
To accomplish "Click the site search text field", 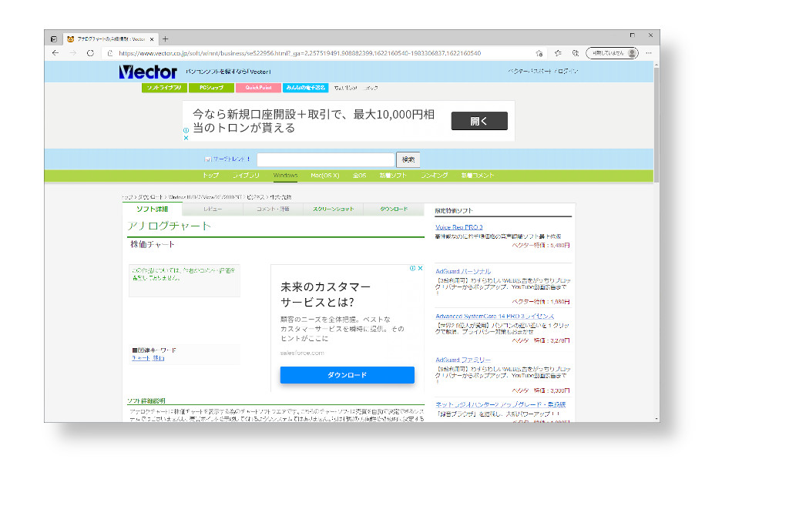I will pos(326,159).
